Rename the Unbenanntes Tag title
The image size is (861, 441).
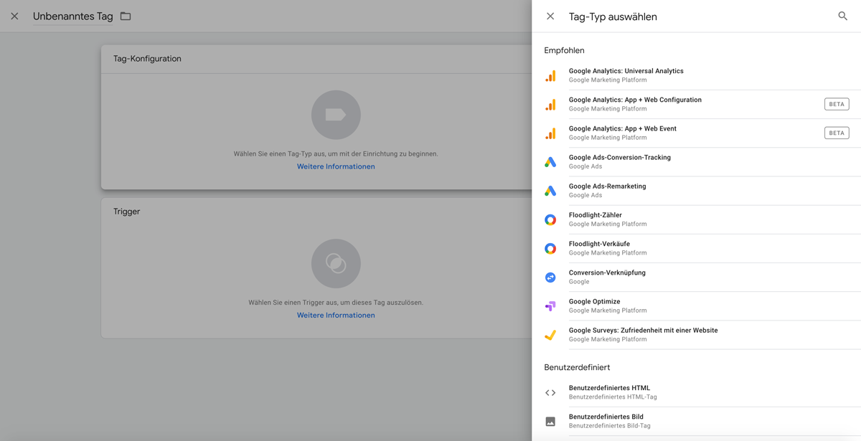73,16
